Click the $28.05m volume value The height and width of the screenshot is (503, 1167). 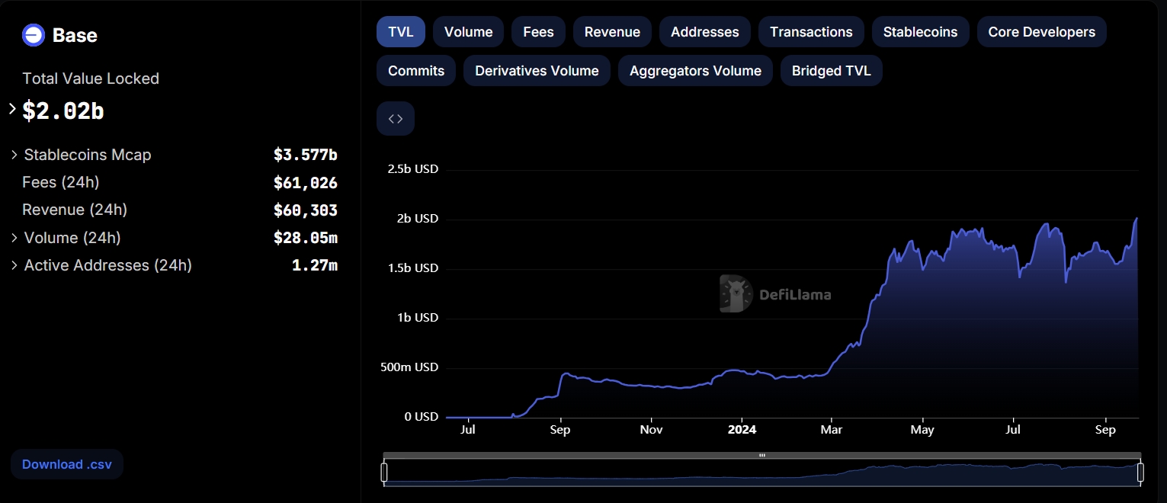pyautogui.click(x=306, y=238)
